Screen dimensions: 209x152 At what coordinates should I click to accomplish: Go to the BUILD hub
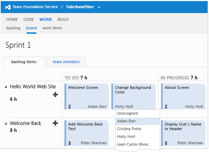click(63, 19)
